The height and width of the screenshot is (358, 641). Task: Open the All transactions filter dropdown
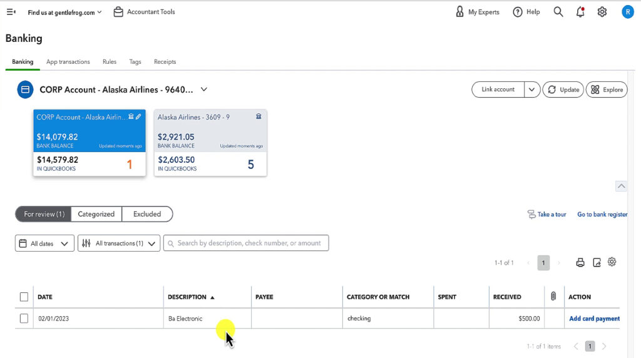[119, 243]
